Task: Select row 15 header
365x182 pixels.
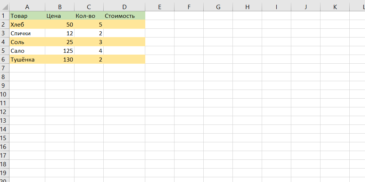Action: coord(4,138)
